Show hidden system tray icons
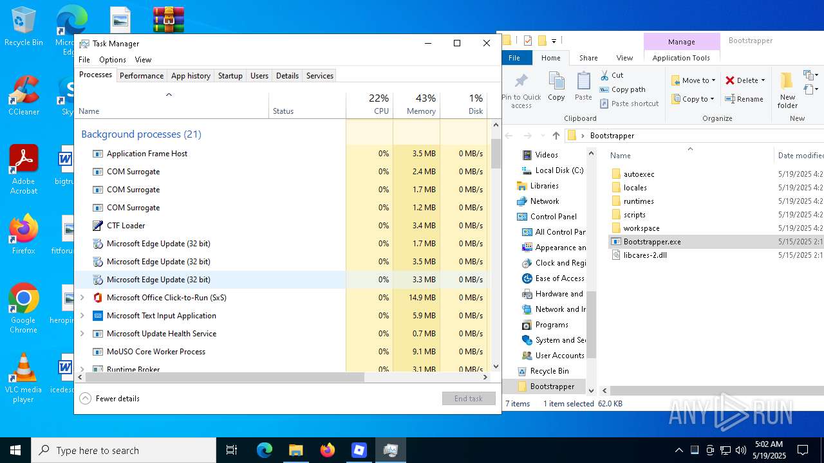 tap(679, 450)
